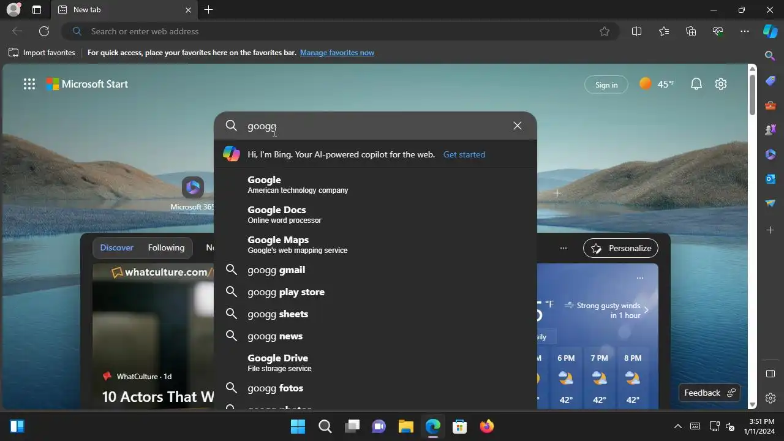Select Google Maps suggestion
This screenshot has width=784, height=441.
(375, 244)
